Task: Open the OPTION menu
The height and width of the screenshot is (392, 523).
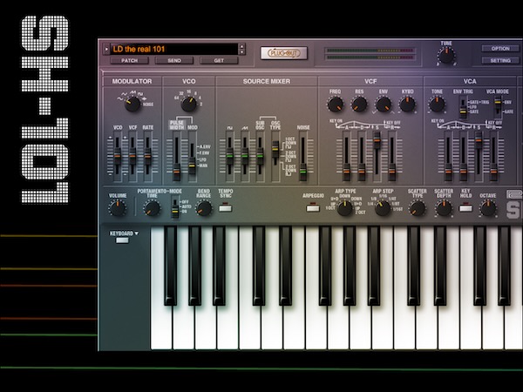Action: coord(500,49)
